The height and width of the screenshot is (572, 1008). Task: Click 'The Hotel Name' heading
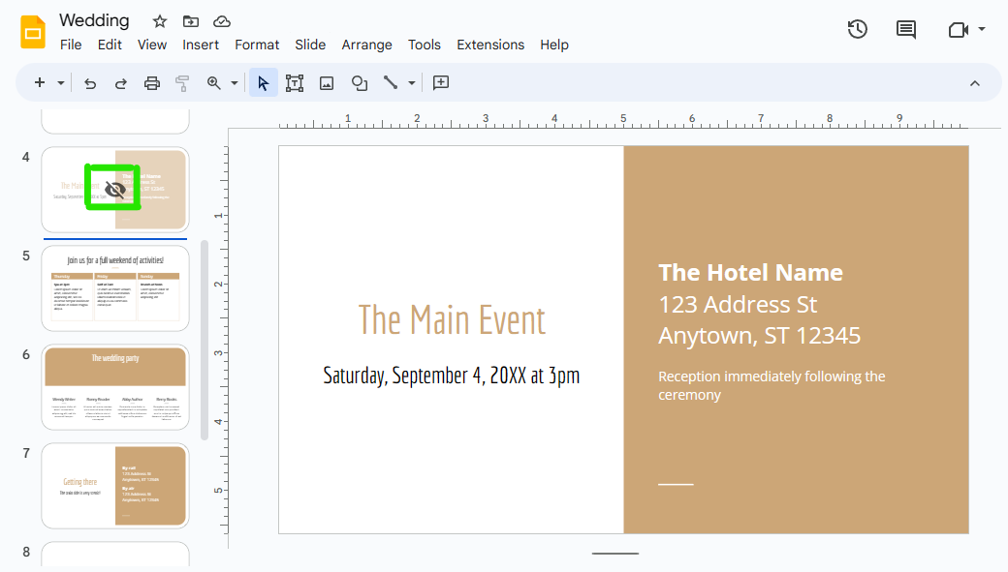750,273
